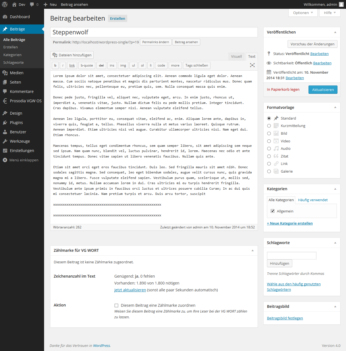Select Bild post format

[269, 133]
